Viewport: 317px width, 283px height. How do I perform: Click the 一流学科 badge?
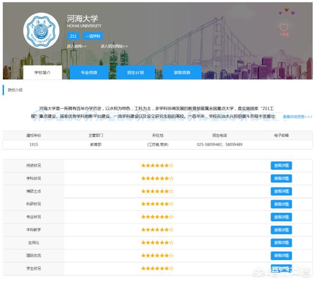point(93,36)
